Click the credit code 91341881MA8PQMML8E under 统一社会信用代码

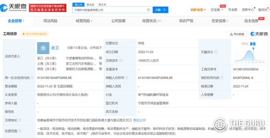[54, 78]
